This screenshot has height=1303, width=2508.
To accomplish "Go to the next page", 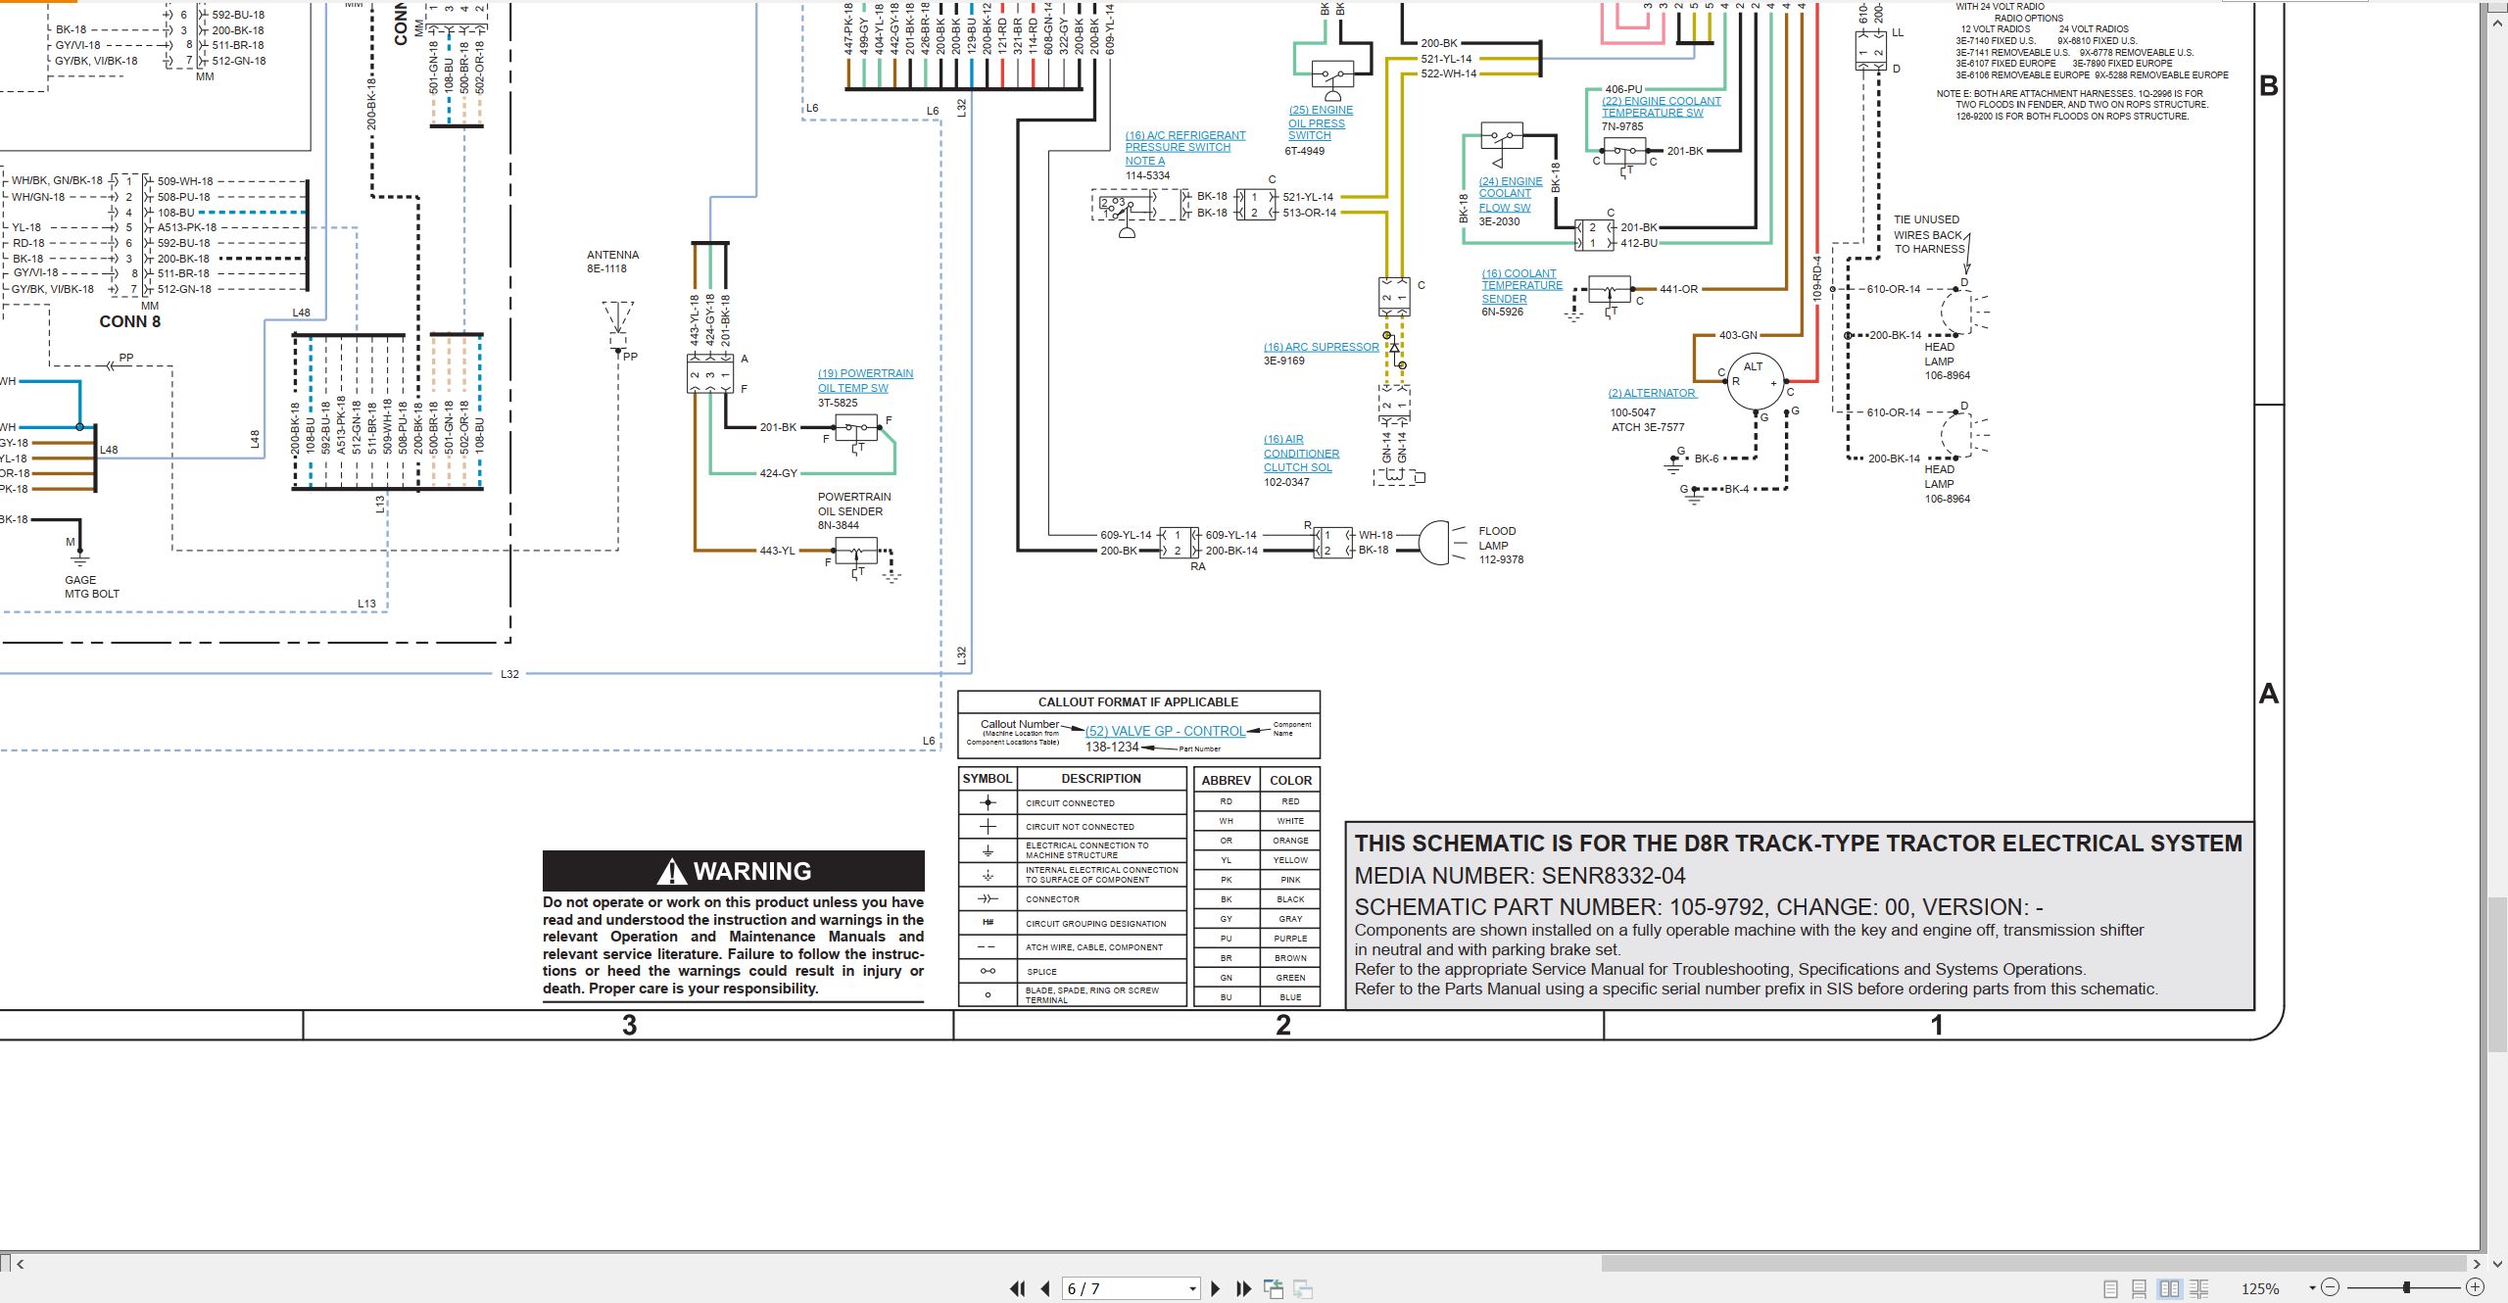I will [x=1216, y=1288].
